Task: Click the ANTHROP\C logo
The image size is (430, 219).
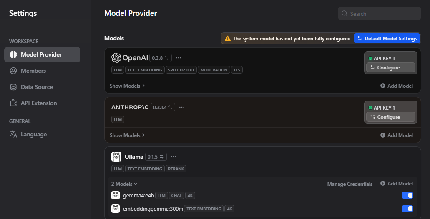Action: pos(130,108)
